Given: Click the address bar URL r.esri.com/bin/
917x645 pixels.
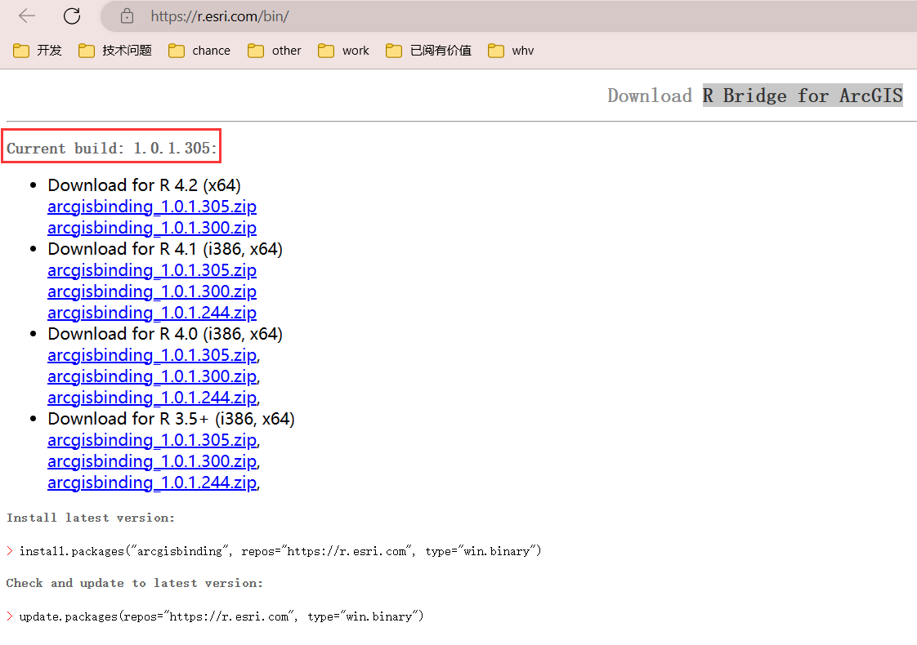Looking at the screenshot, I should (x=219, y=16).
